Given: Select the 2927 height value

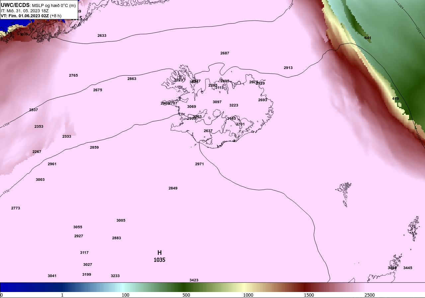Looking at the screenshot, I should click(x=79, y=236).
